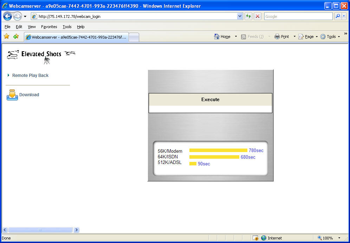The height and width of the screenshot is (243, 350).
Task: Click the 64K/ISDN yellow bar
Action: tap(214, 157)
